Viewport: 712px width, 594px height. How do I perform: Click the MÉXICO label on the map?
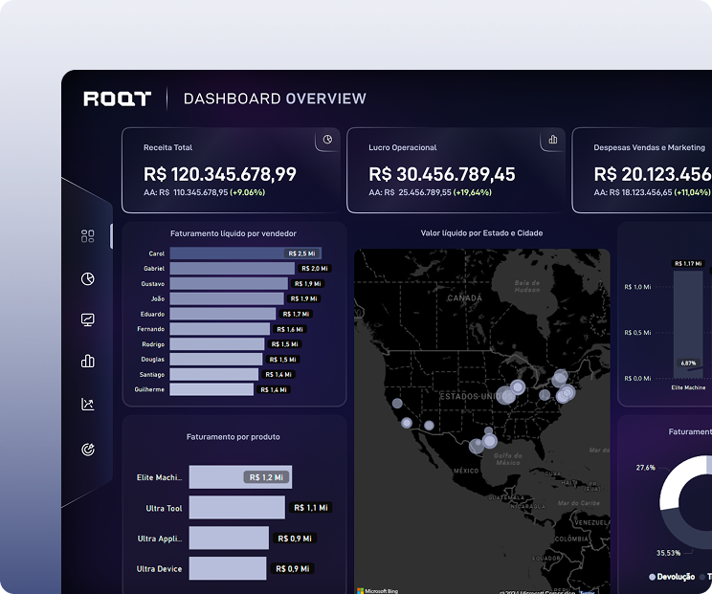(x=466, y=471)
